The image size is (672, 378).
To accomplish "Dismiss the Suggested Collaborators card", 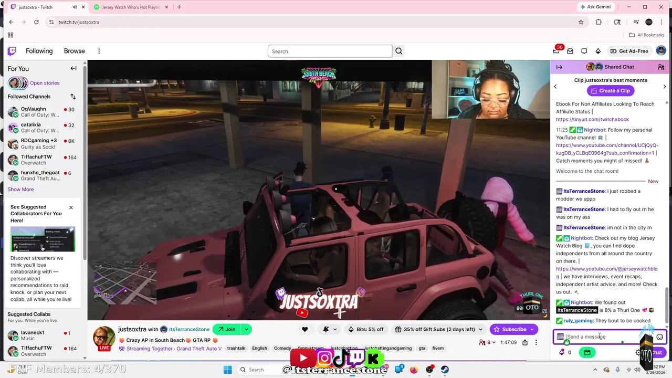I will tap(71, 207).
